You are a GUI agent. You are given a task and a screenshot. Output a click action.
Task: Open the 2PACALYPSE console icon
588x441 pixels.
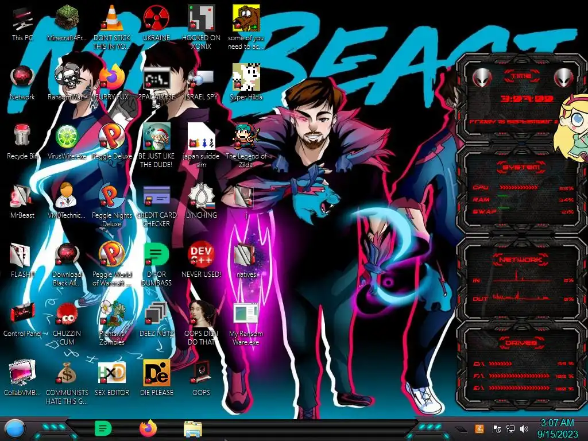pyautogui.click(x=156, y=87)
